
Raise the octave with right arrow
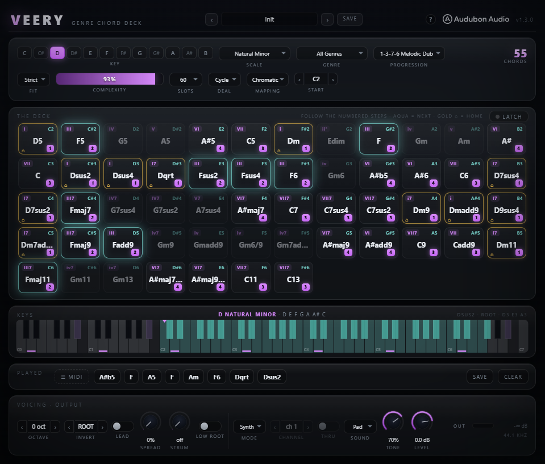(x=55, y=427)
